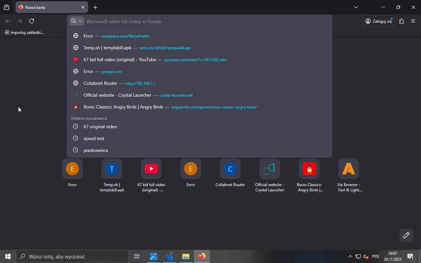Open File Explorer from the taskbar
The width and height of the screenshot is (421, 263).
pos(186,256)
